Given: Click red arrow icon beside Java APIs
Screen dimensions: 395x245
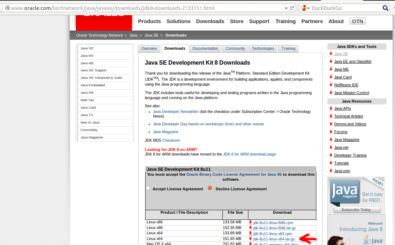Looking at the screenshot, I should click(x=331, y=108).
